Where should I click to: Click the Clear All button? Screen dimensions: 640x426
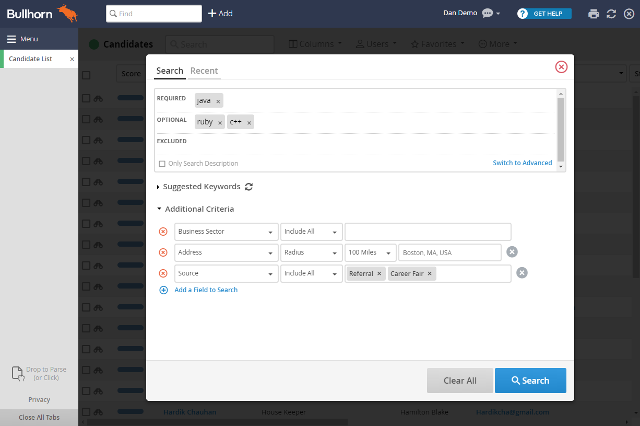tap(460, 381)
